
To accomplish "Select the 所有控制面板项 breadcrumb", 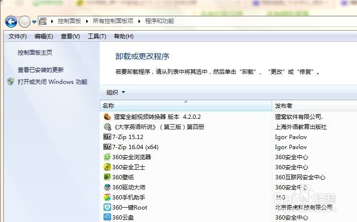I will [113, 21].
